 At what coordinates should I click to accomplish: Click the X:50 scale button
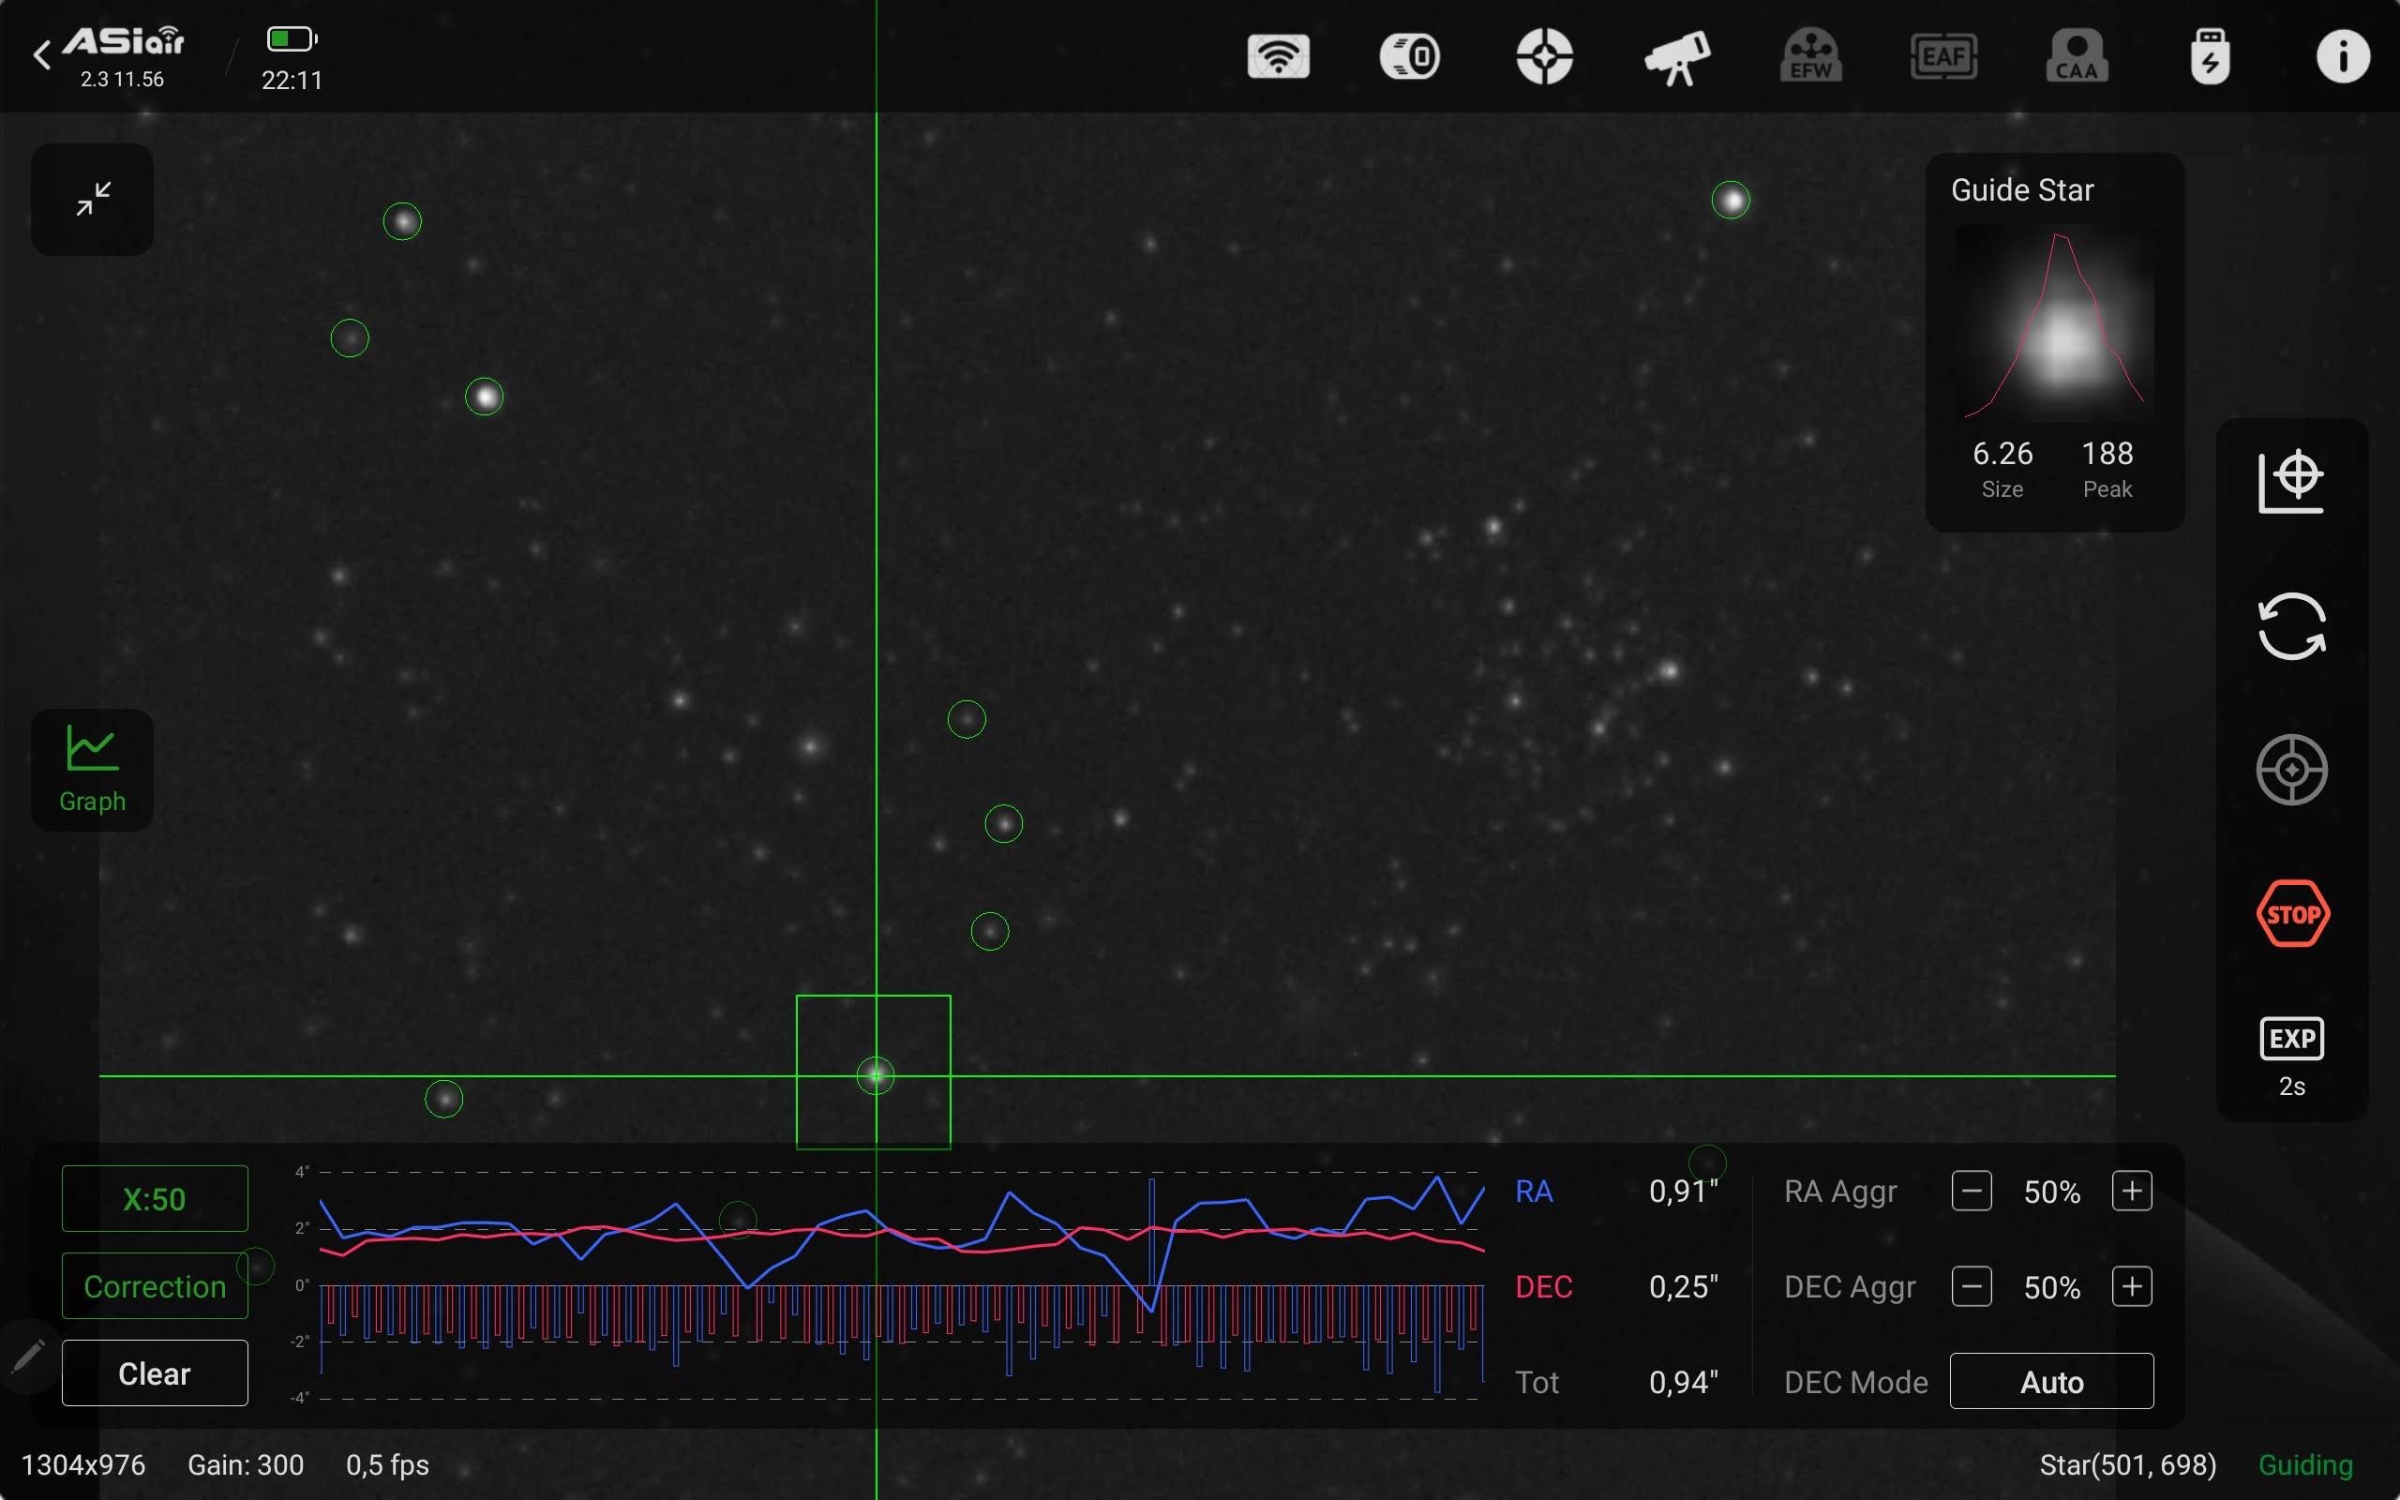(x=155, y=1198)
